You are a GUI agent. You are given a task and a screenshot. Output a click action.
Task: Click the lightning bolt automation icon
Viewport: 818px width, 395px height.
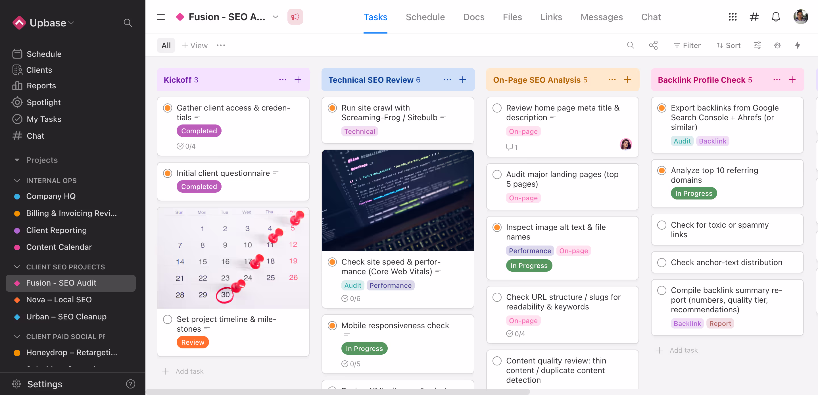pyautogui.click(x=797, y=45)
